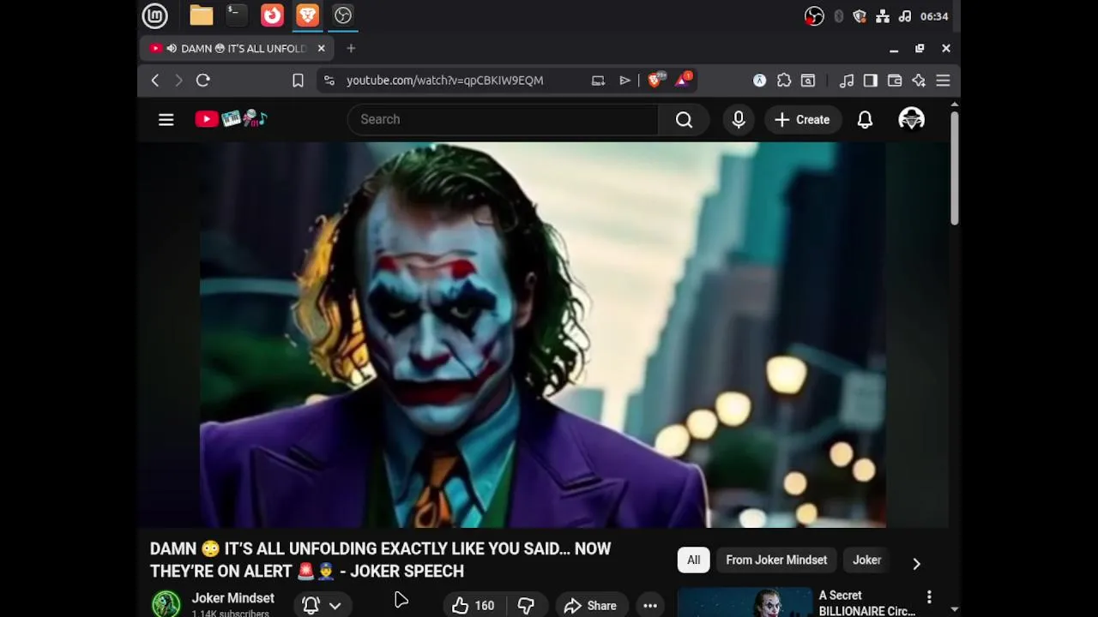The width and height of the screenshot is (1098, 617).
Task: Click the search magnifier button
Action: [684, 120]
